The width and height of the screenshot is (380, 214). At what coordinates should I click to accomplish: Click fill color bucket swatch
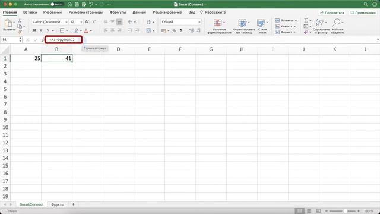[x=76, y=30]
